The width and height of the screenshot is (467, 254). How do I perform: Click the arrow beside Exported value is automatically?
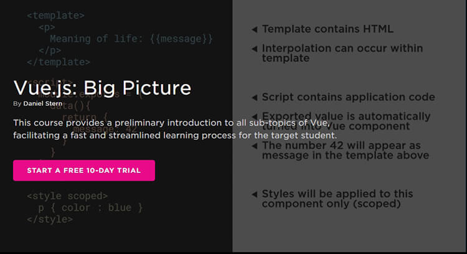click(255, 116)
